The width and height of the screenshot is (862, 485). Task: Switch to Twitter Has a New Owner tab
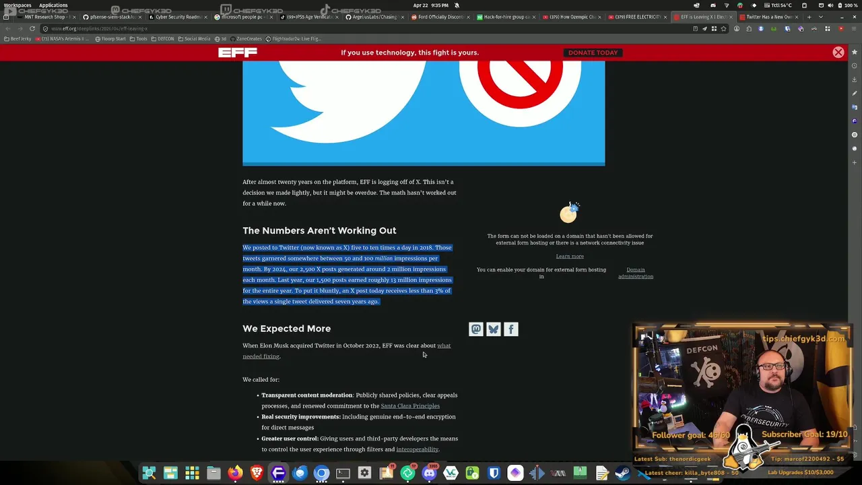click(x=768, y=17)
